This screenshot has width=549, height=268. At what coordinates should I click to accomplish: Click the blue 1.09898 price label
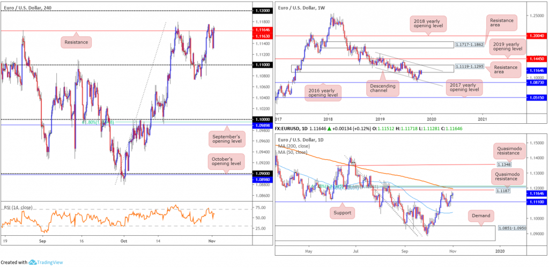262,125
